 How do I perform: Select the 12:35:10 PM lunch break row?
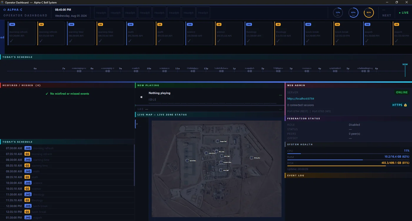point(67,212)
